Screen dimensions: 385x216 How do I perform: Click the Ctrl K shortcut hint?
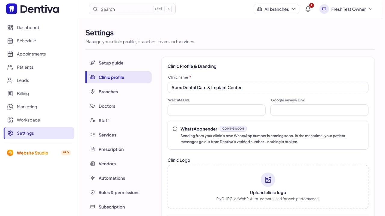point(162,9)
